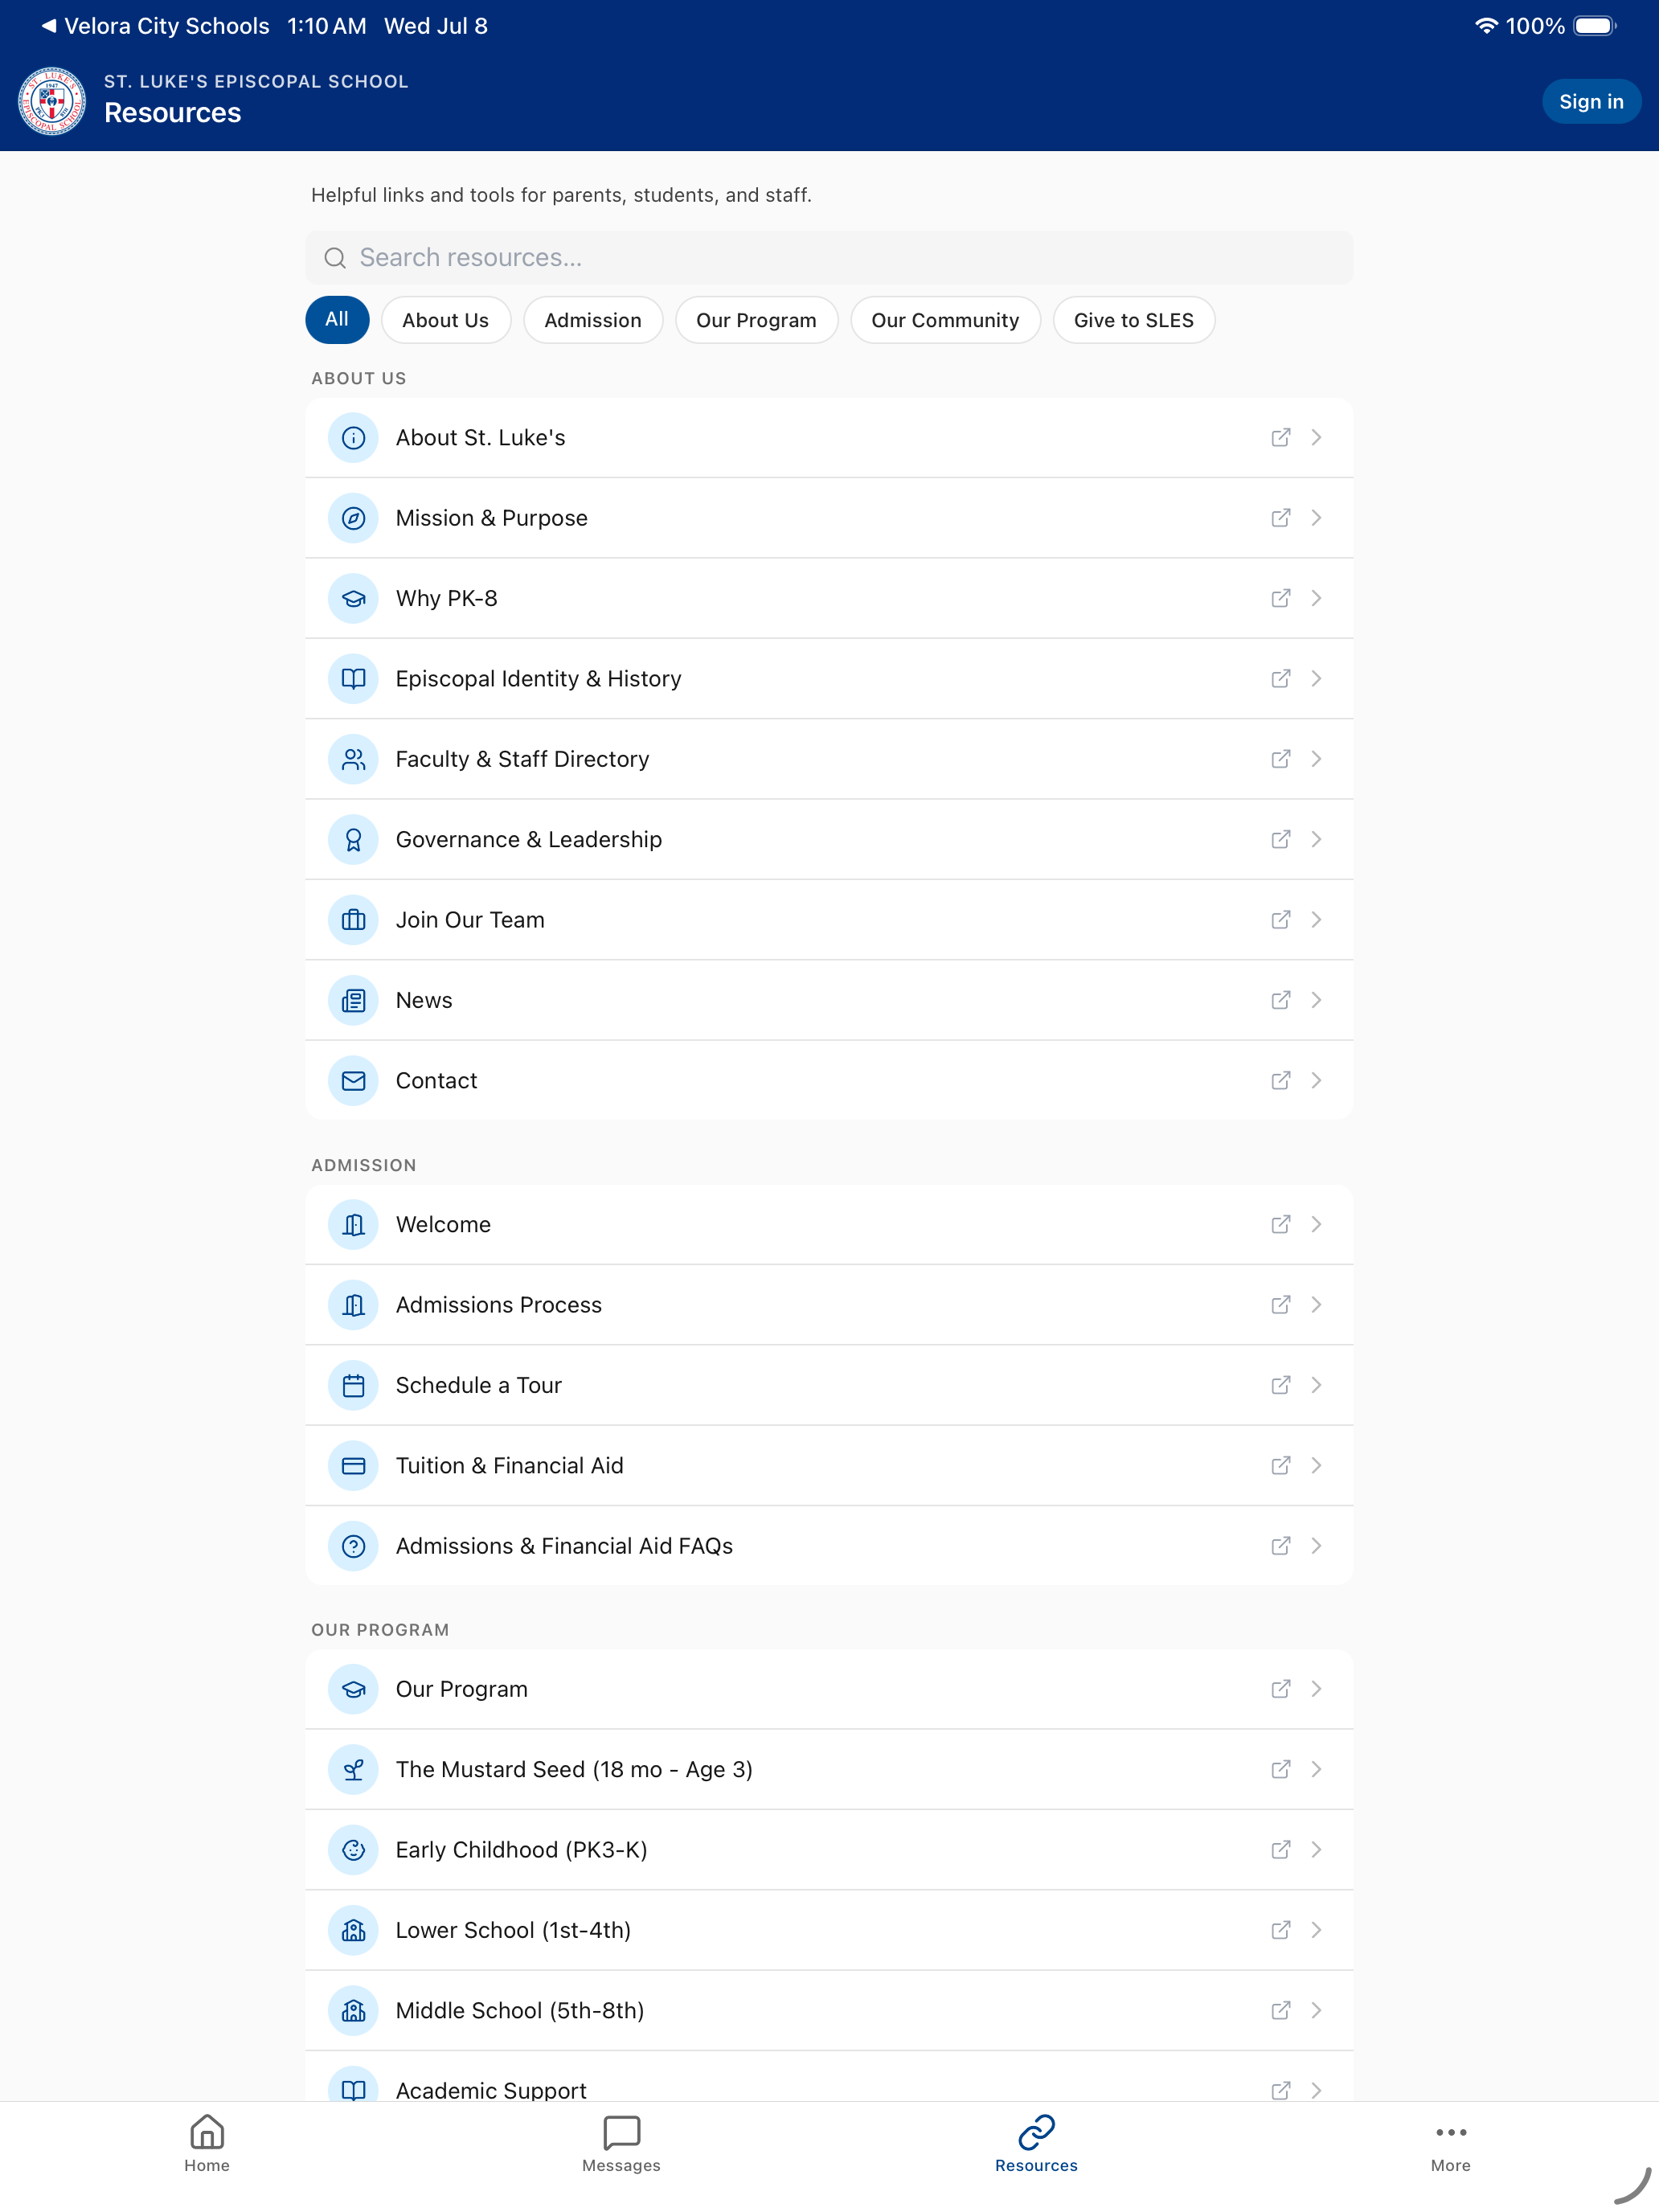
Task: Open Lower School (1st-4th) link
Action: coord(829,1930)
